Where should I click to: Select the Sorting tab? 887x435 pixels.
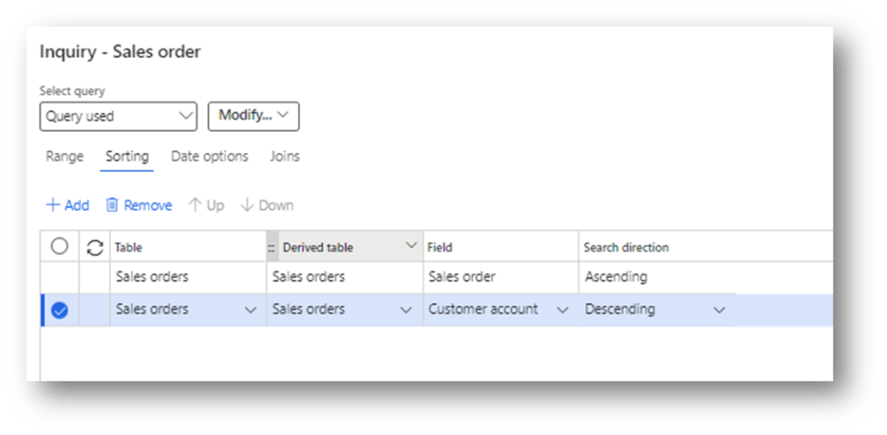click(x=127, y=157)
